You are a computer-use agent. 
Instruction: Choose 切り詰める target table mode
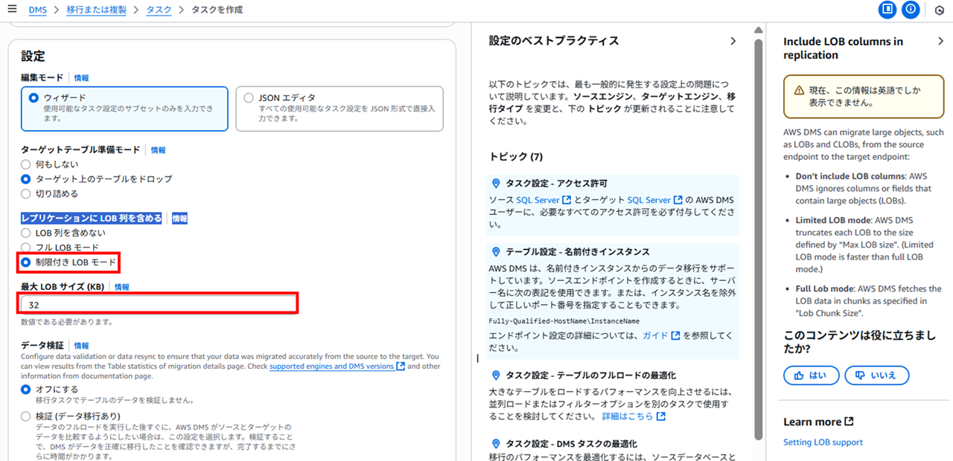tap(26, 193)
